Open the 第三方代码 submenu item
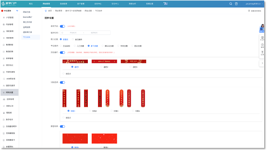Screen dimensions: 267x151 27,22
